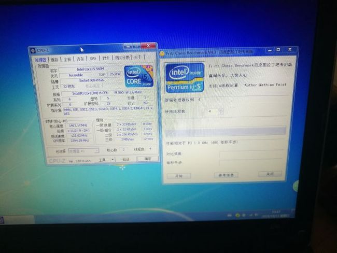Switch to the 处理器 tab in CPU-Z

tap(40, 60)
